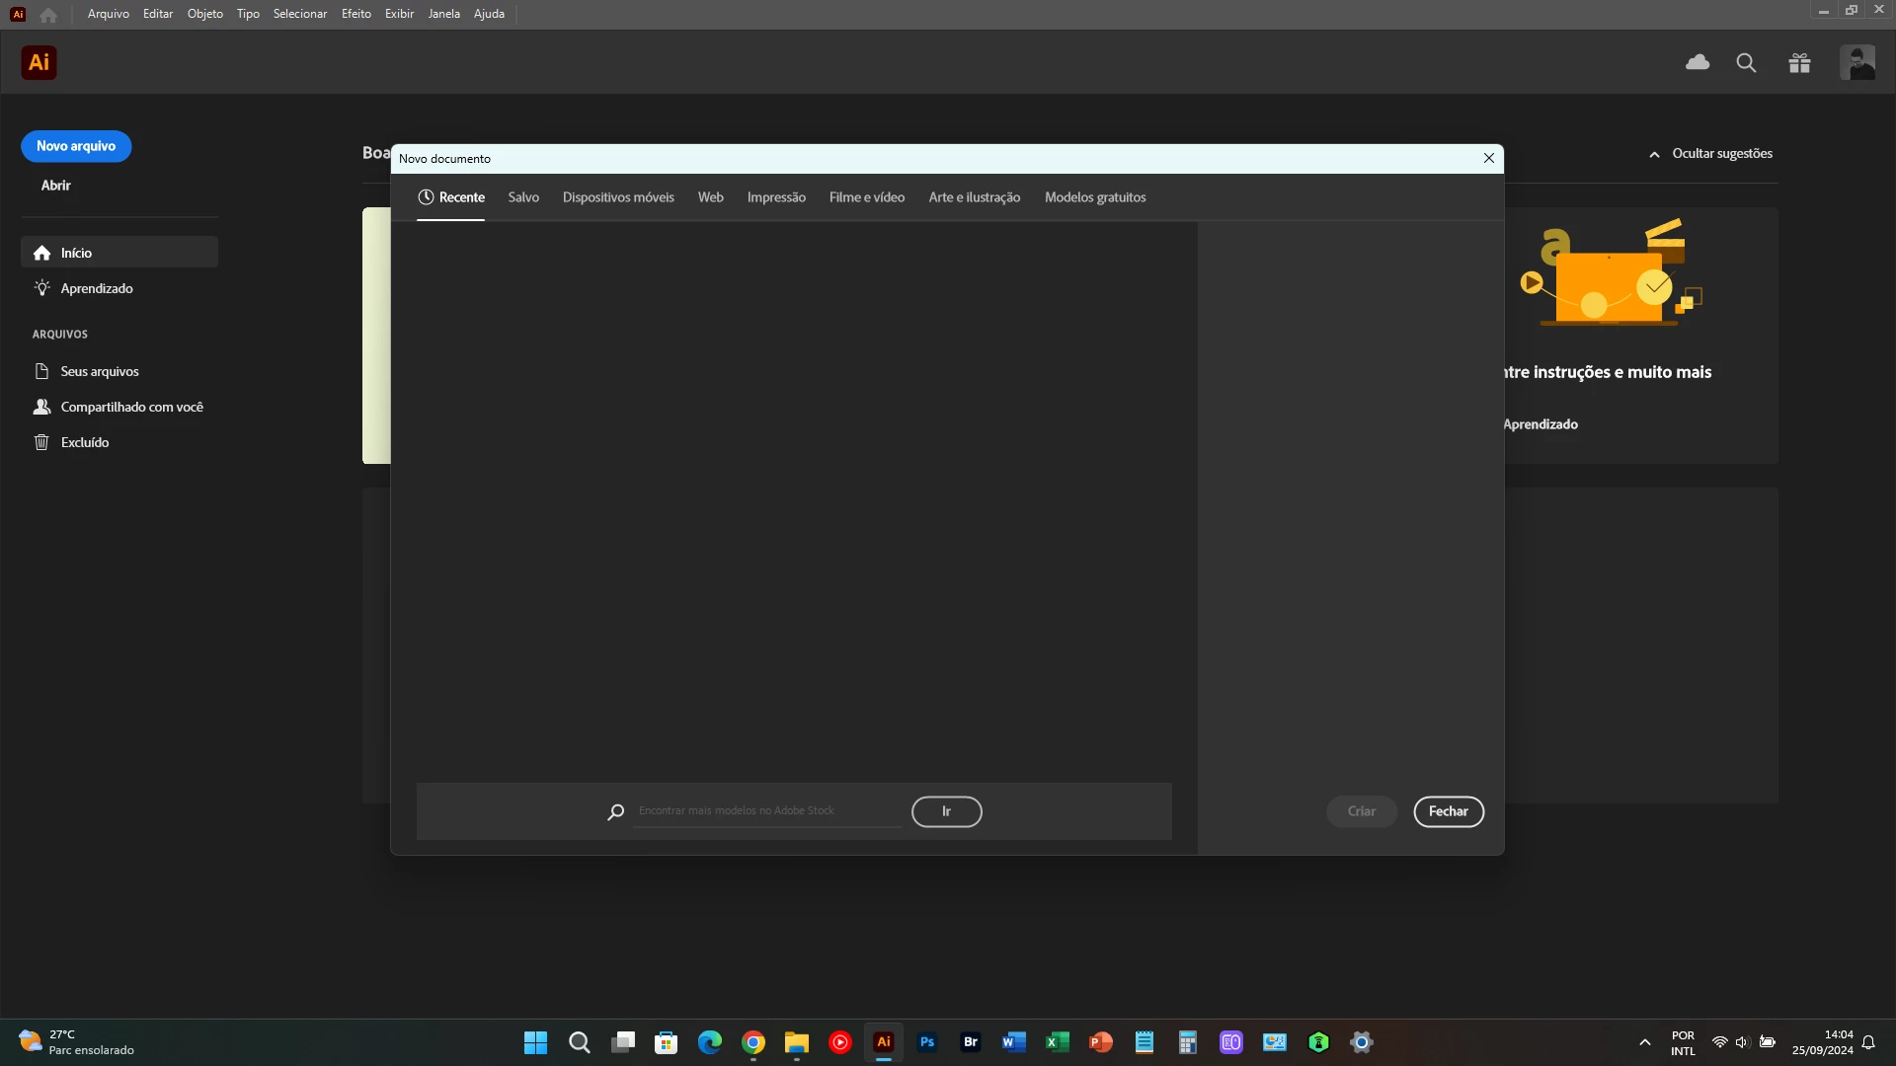Click the Novo arquivo button

pyautogui.click(x=76, y=146)
